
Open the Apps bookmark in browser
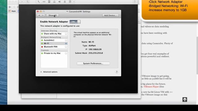point(12,11)
